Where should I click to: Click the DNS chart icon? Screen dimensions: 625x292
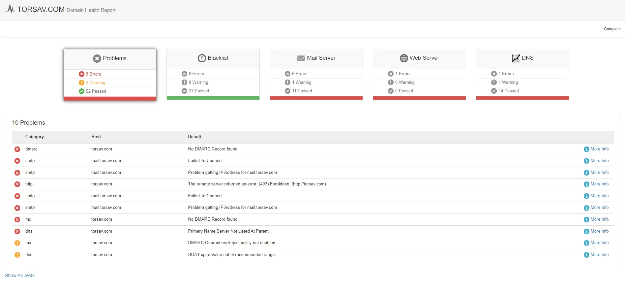point(516,58)
